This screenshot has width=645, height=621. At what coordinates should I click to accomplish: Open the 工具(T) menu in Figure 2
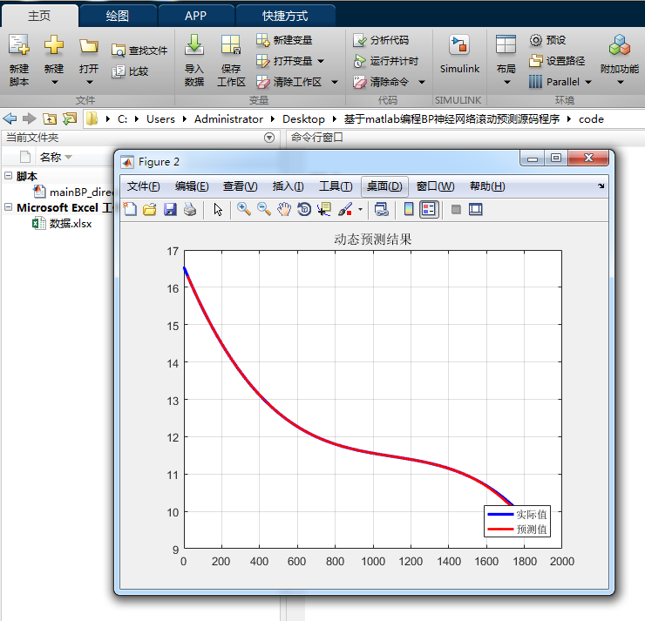point(336,186)
